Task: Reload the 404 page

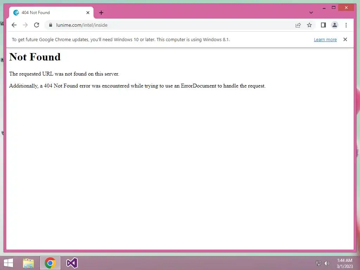Action: [x=37, y=25]
